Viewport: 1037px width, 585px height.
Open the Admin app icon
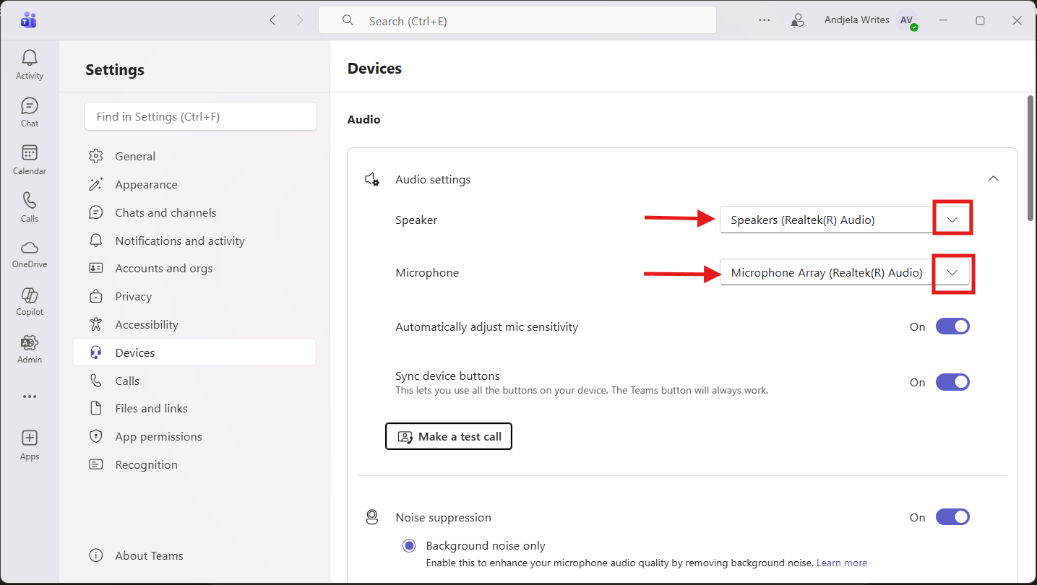point(30,348)
